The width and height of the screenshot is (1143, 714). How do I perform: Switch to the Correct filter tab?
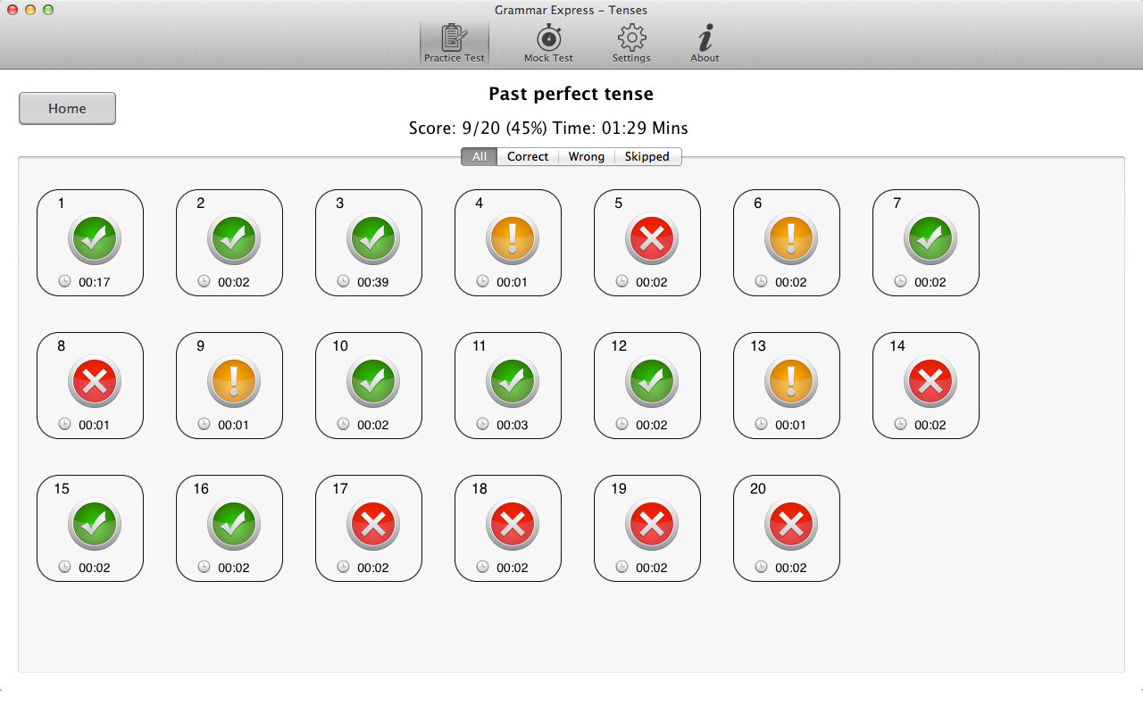pos(528,157)
